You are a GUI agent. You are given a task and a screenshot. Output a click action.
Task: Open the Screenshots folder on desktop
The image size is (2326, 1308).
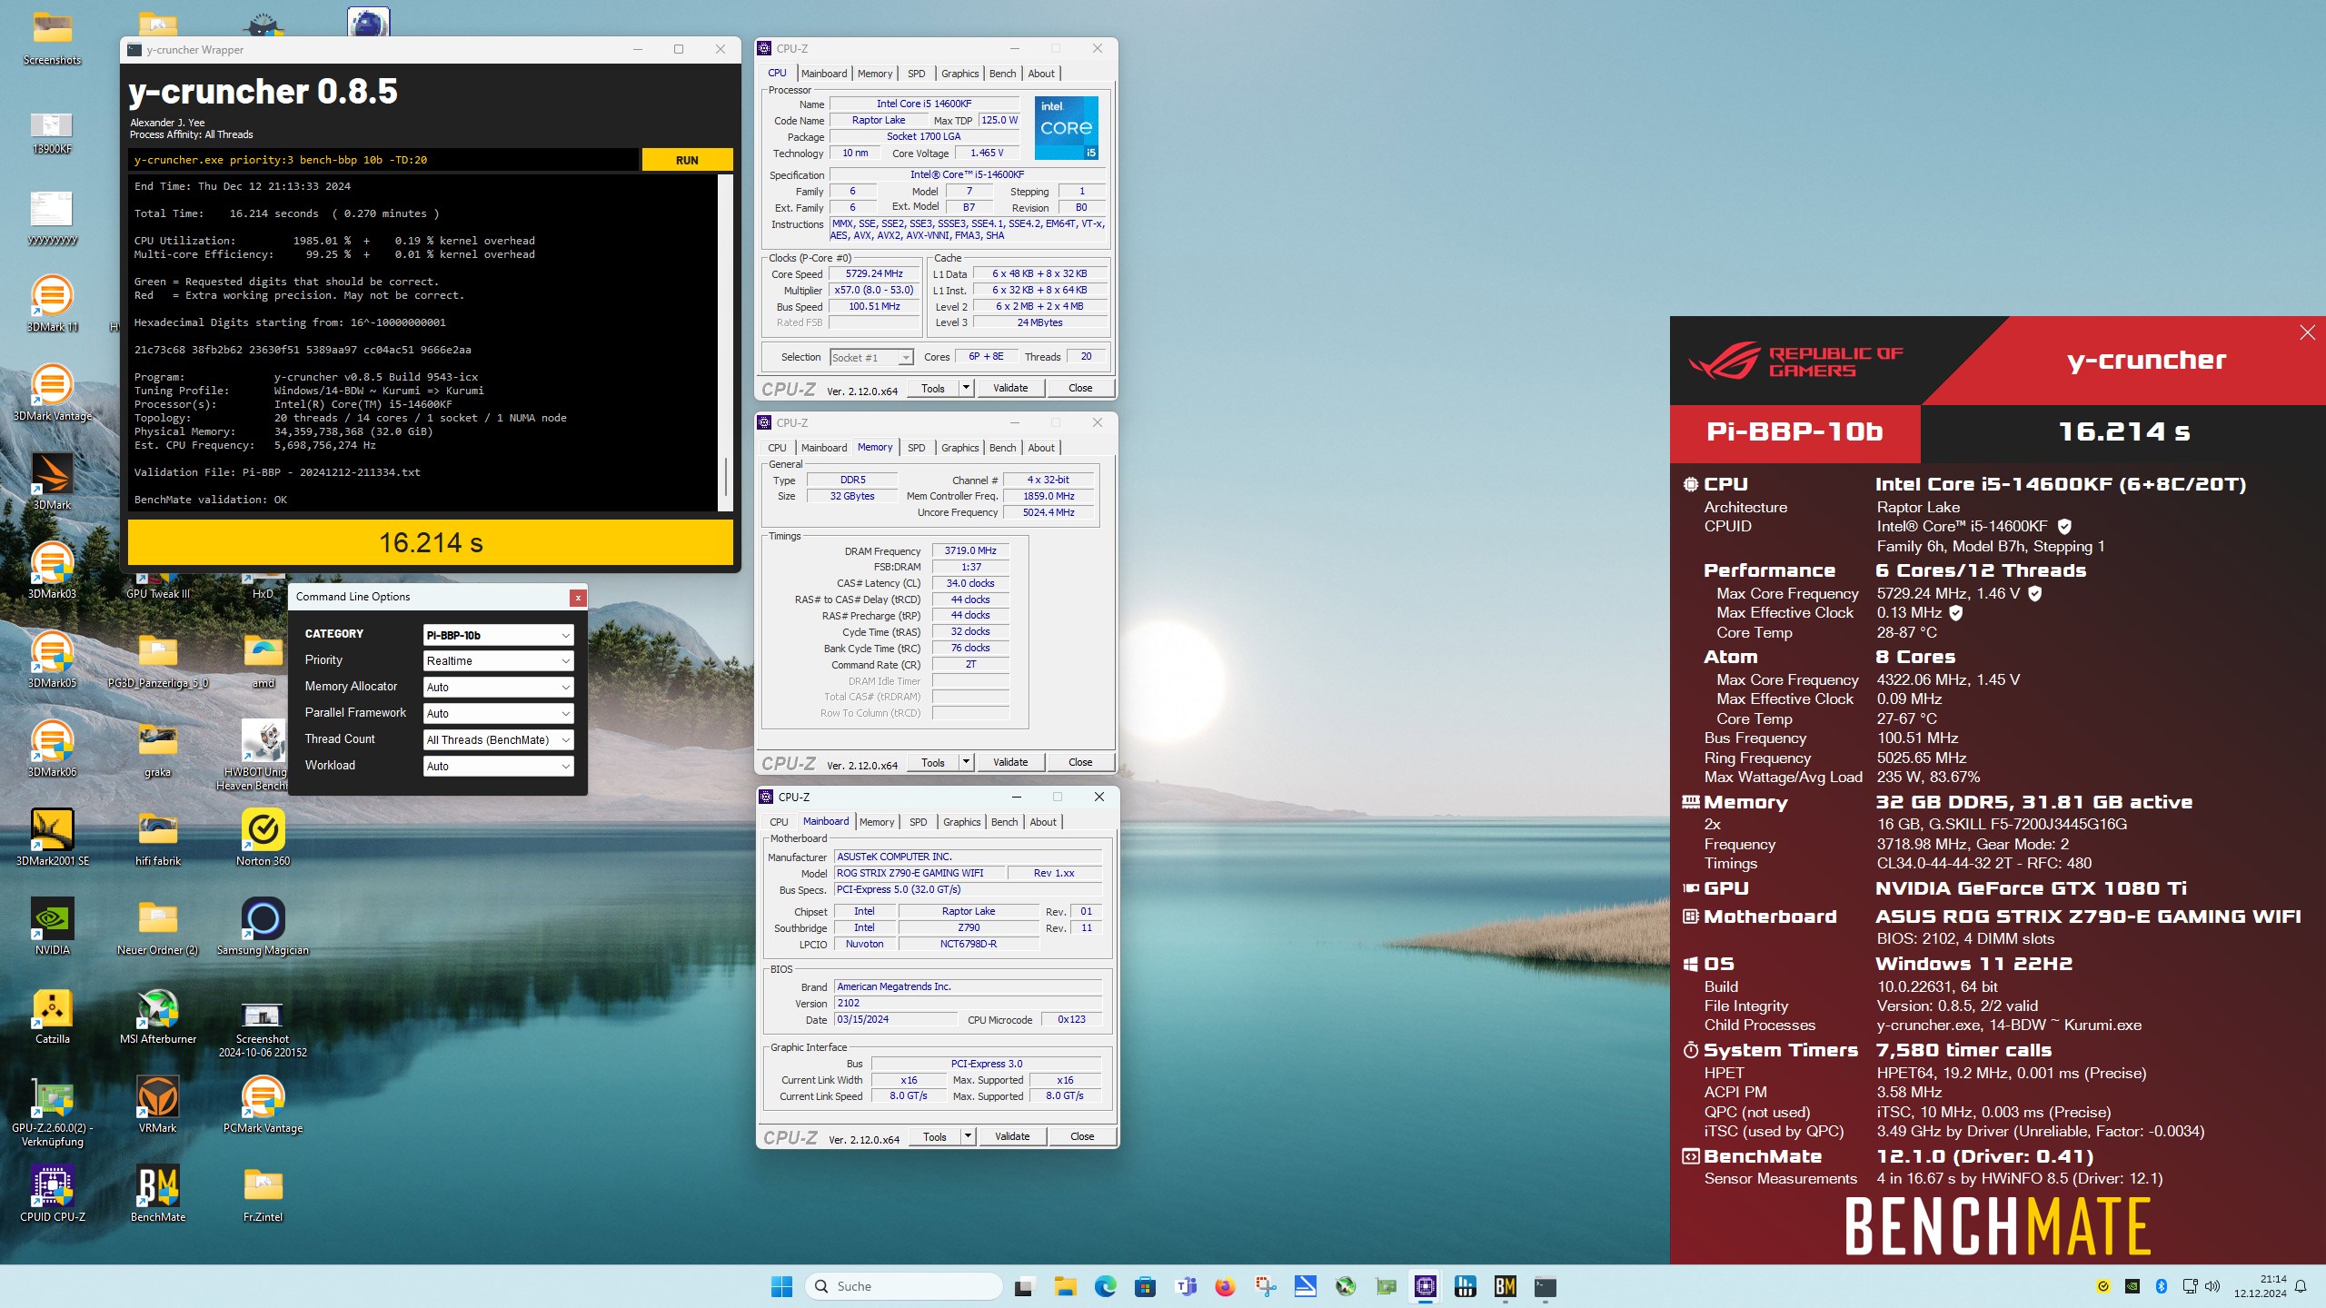[53, 38]
